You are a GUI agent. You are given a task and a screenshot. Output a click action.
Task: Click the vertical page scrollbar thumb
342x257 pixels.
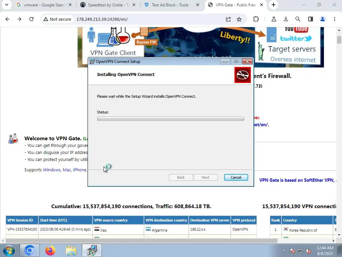click(x=339, y=40)
